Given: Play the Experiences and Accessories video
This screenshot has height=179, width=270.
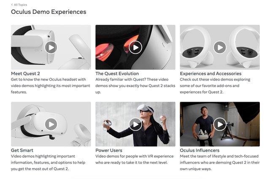Looking at the screenshot, I should click(220, 47).
